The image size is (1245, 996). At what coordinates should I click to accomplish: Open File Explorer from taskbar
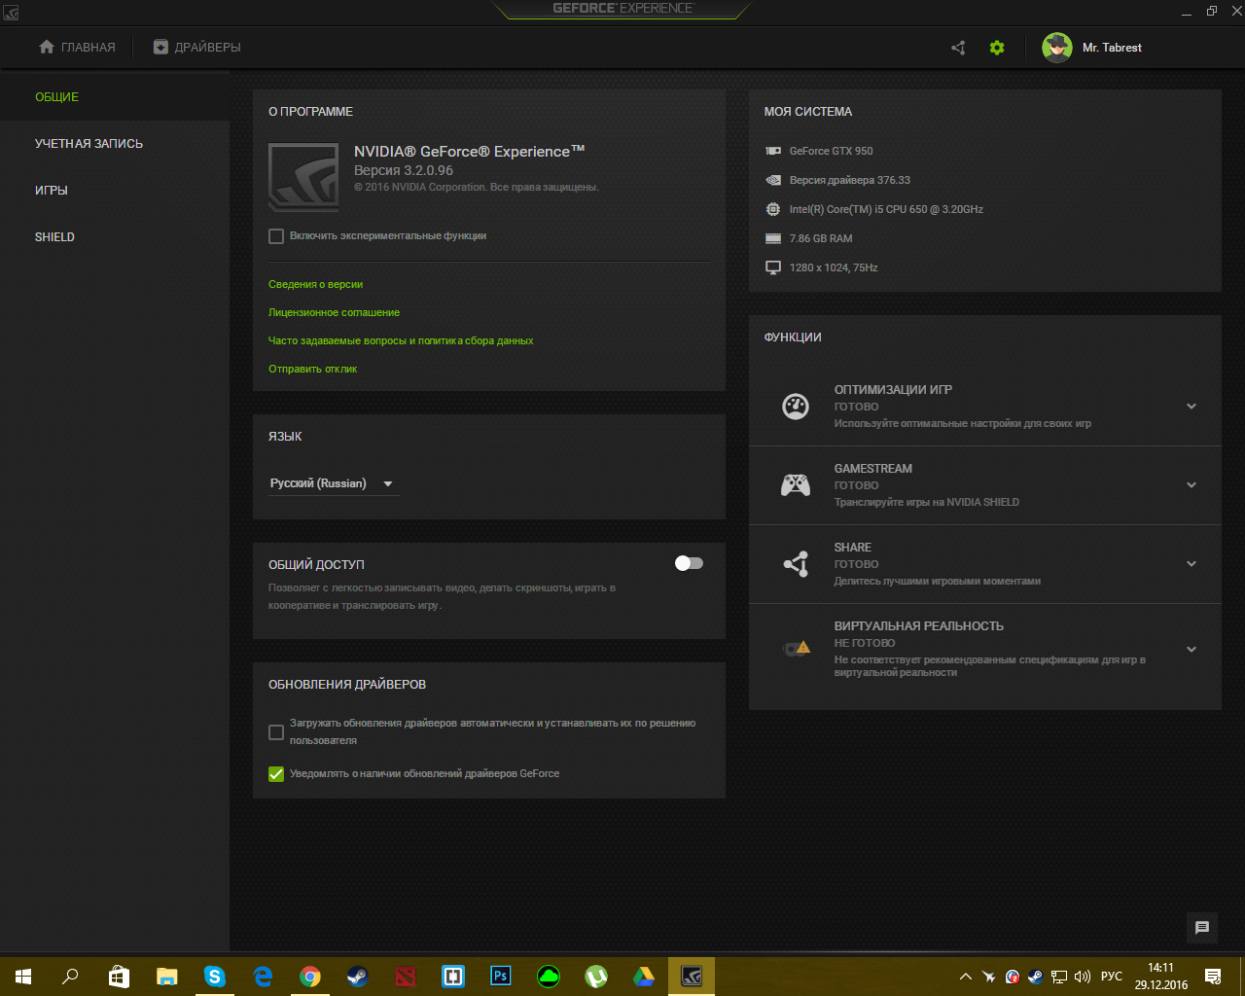point(167,977)
